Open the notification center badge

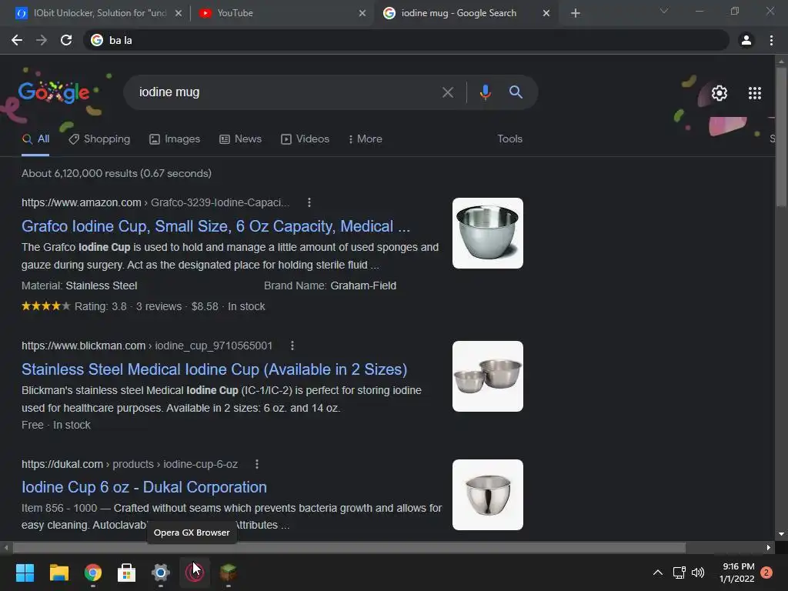pyautogui.click(x=766, y=573)
